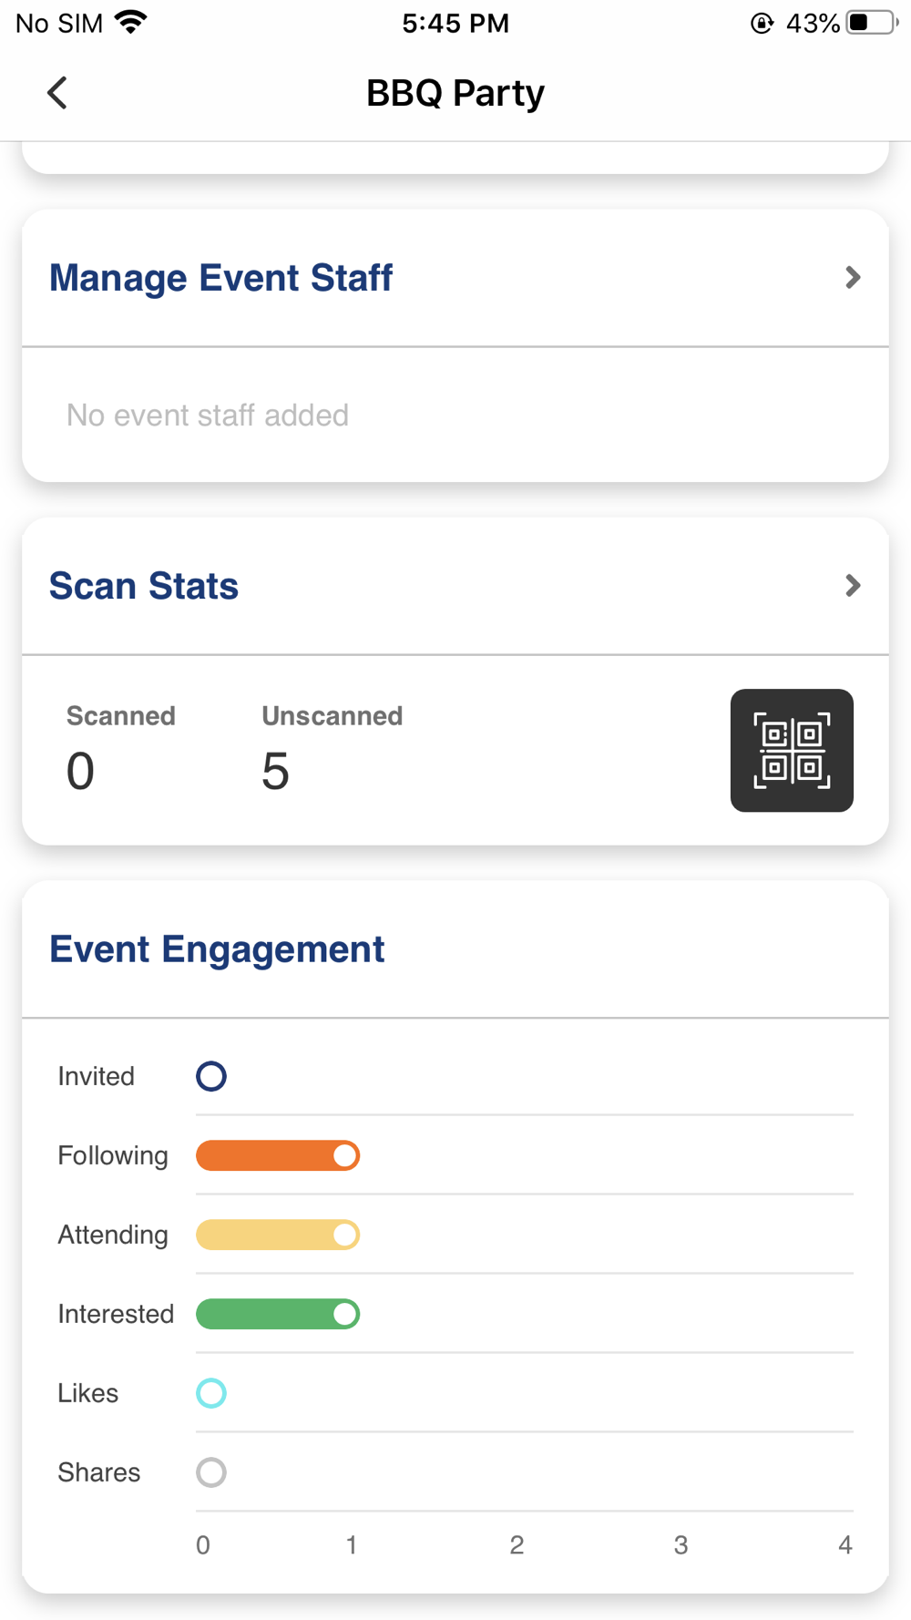The height and width of the screenshot is (1620, 911).
Task: Tap the Wi-Fi status icon
Action: (x=131, y=23)
